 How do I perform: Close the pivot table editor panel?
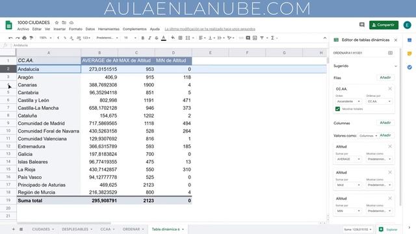[x=396, y=40]
